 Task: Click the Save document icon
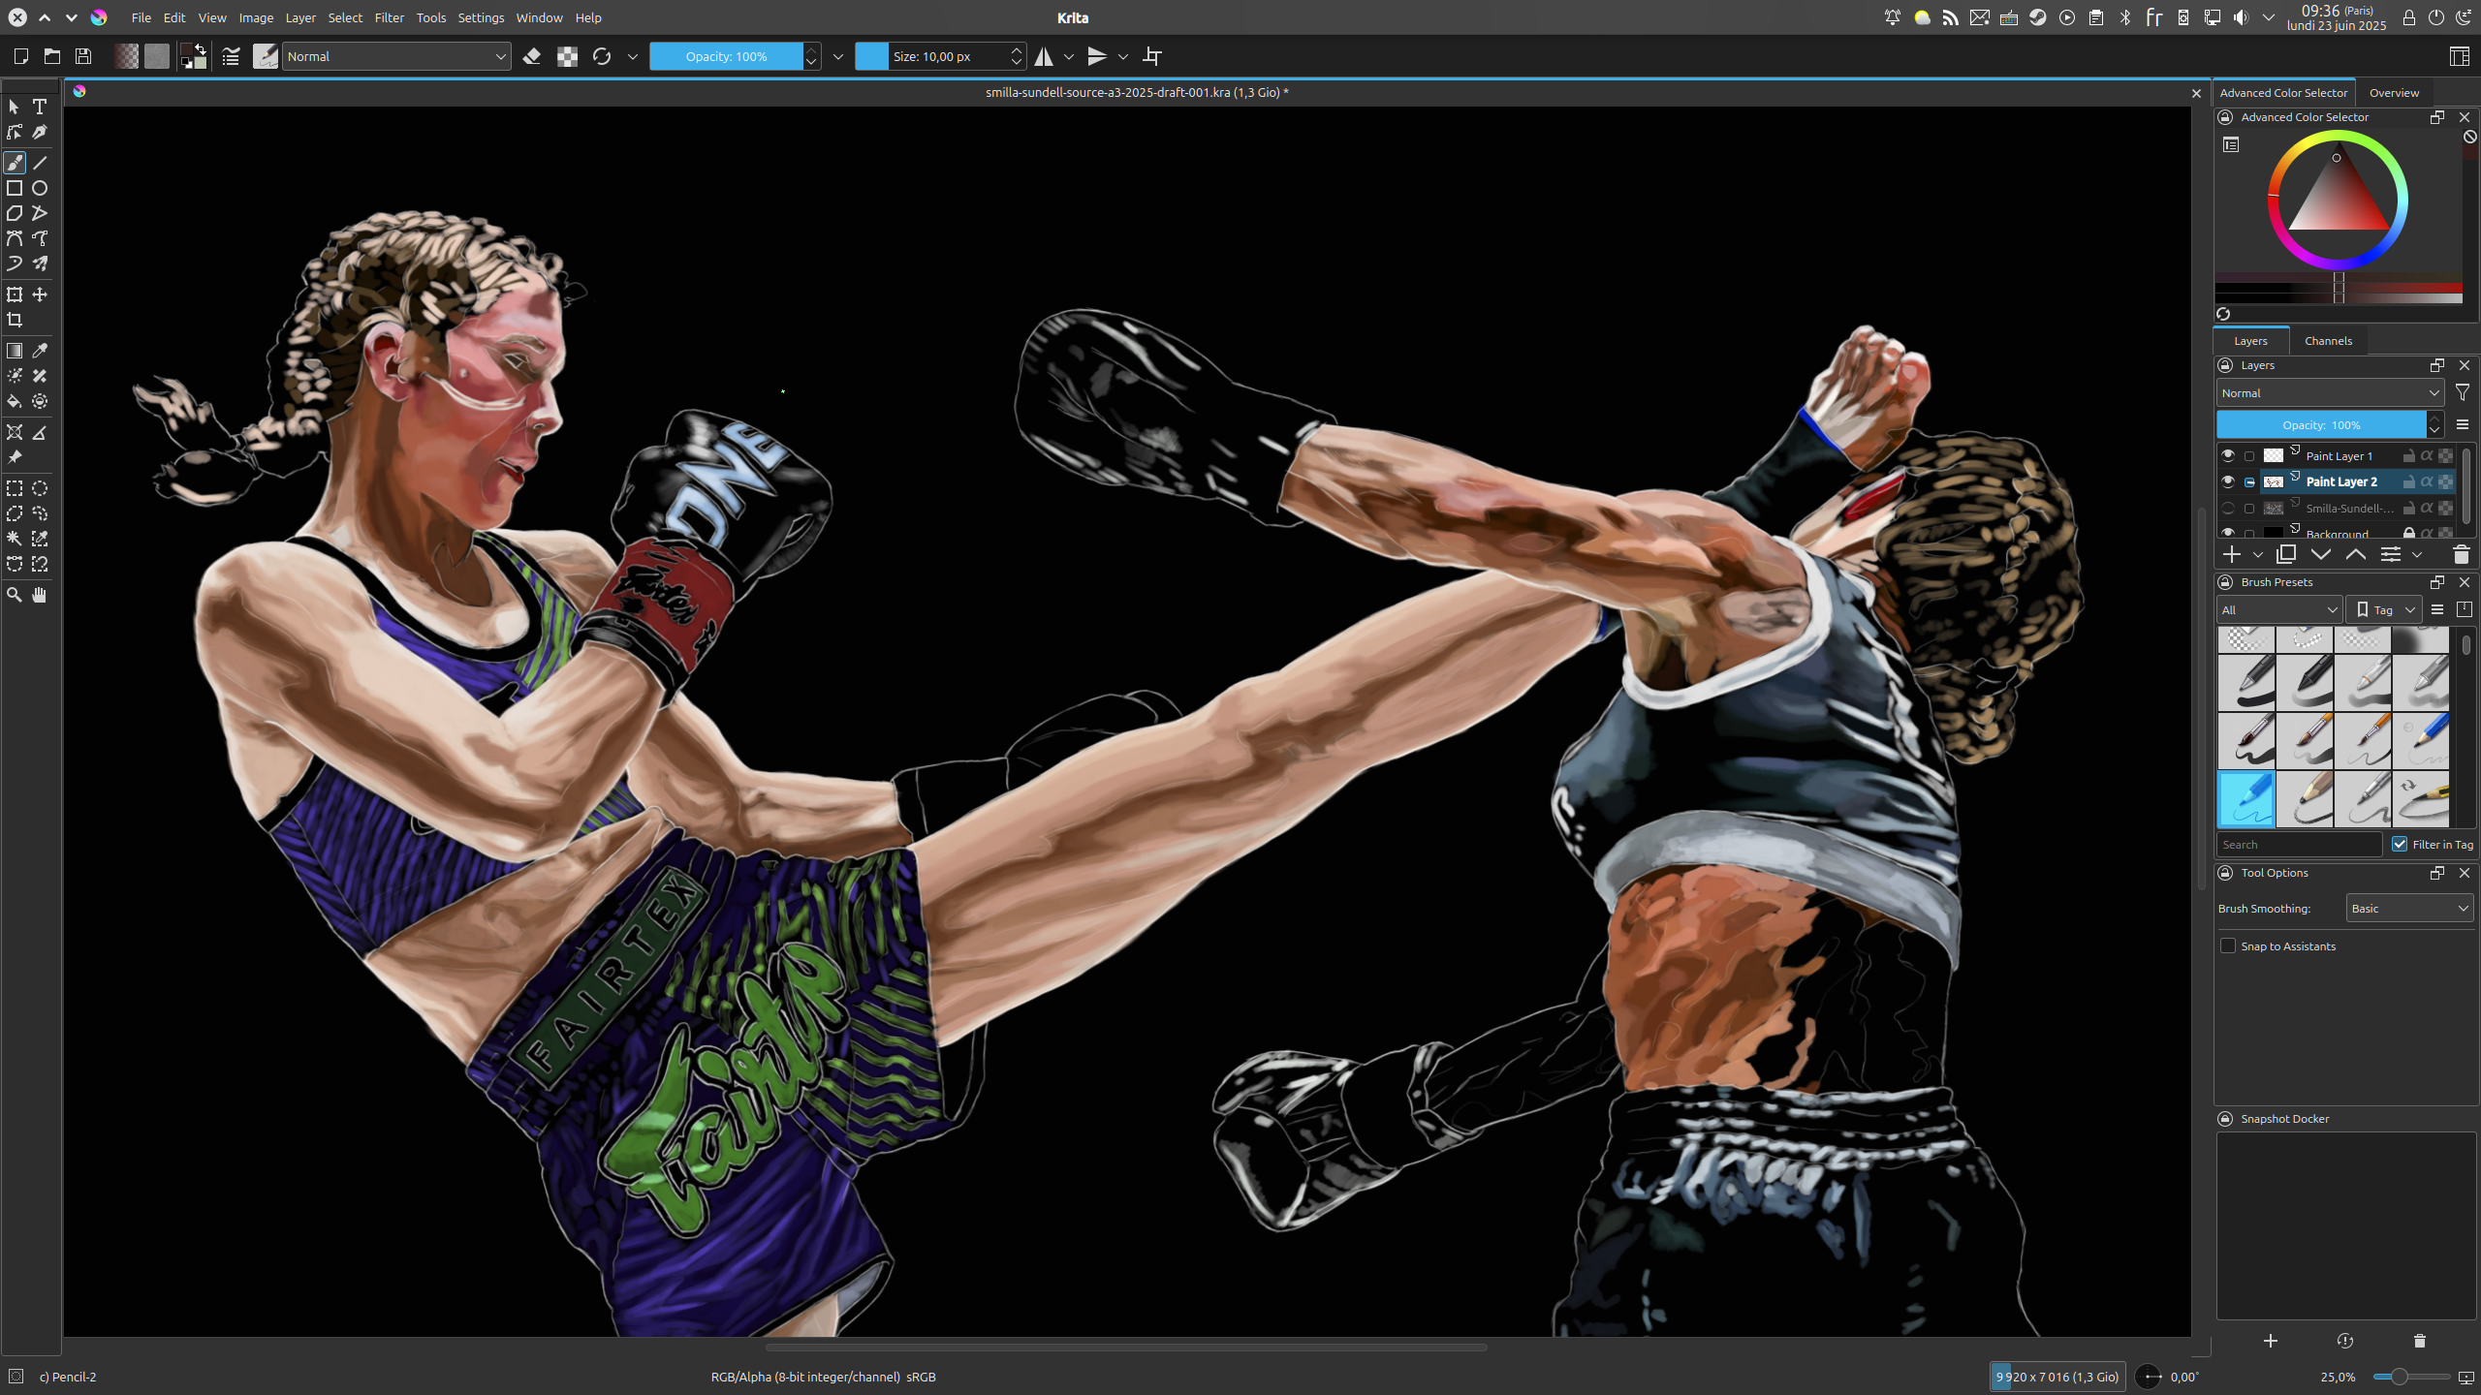(83, 56)
